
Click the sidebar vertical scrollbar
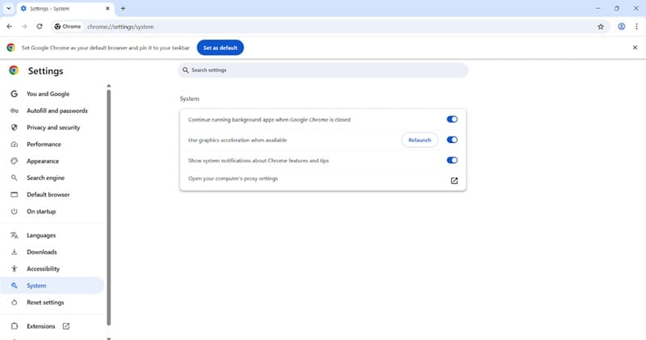tap(109, 208)
